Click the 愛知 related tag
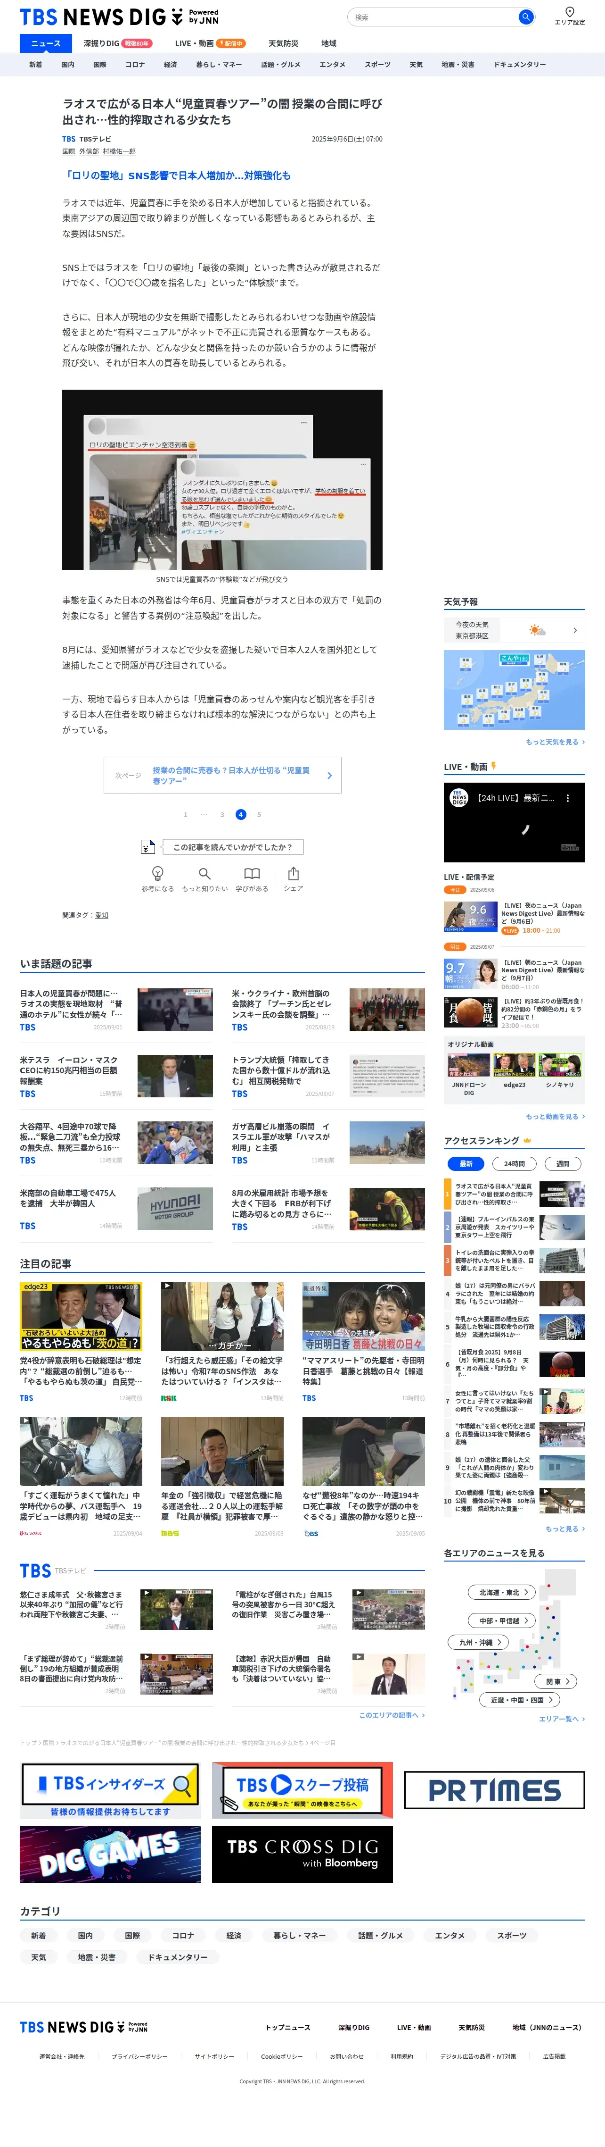The width and height of the screenshot is (605, 2147). click(101, 915)
